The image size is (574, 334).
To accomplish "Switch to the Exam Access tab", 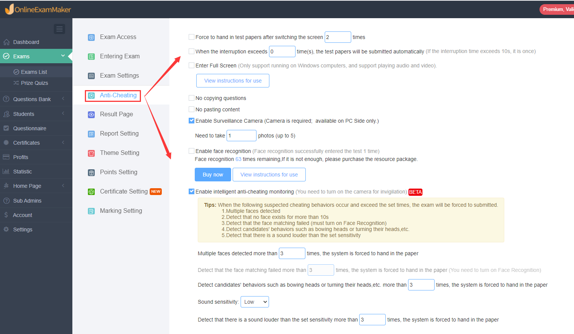I will pos(118,37).
